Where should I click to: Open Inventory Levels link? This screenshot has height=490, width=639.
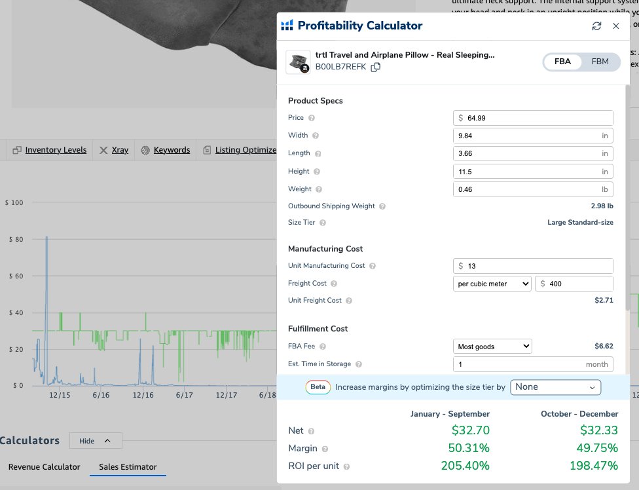pos(56,150)
